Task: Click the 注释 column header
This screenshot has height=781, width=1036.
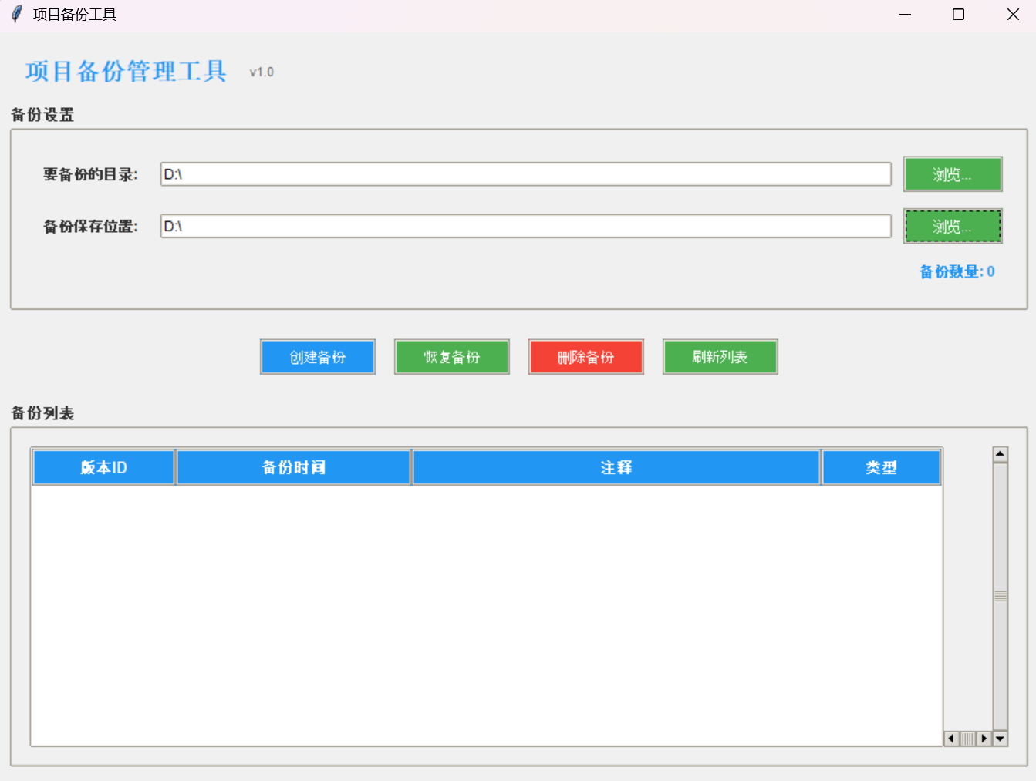Action: point(616,467)
